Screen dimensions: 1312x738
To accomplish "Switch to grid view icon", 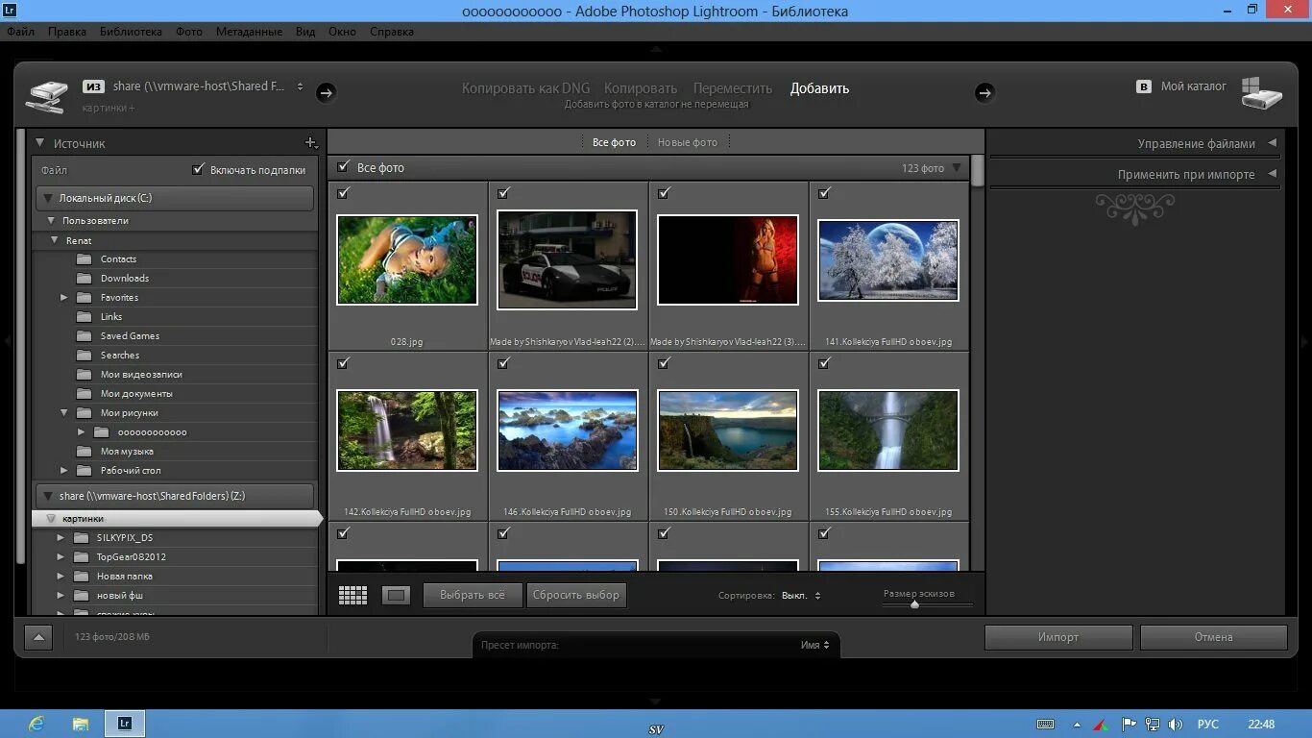I will pyautogui.click(x=352, y=596).
